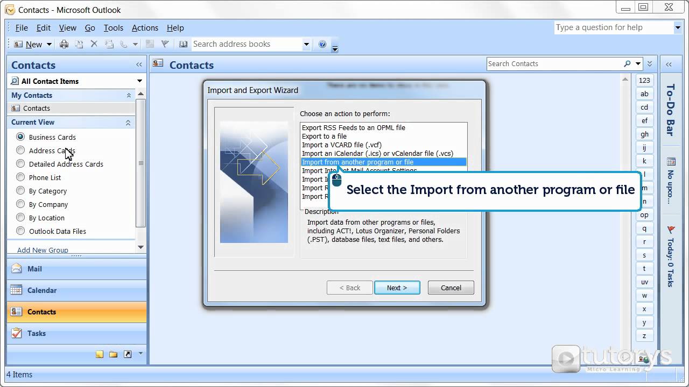The height and width of the screenshot is (387, 689).
Task: Jump to the ab index tab
Action: click(644, 94)
